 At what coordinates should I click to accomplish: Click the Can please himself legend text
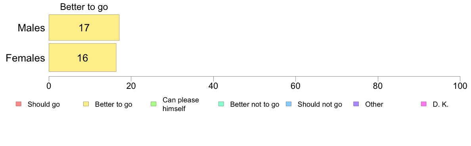tap(180, 104)
